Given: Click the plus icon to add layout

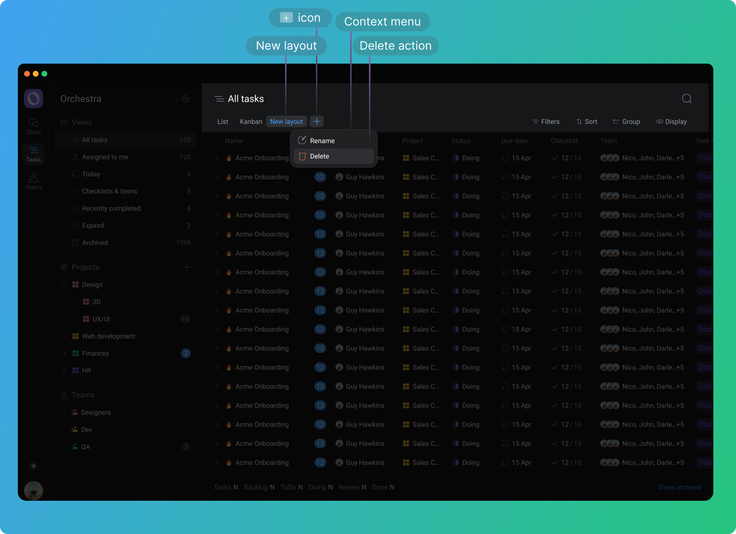Looking at the screenshot, I should click(316, 121).
